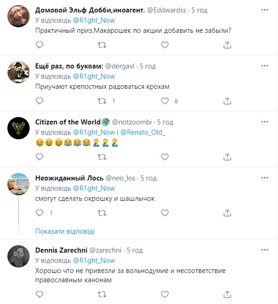
Task: Share the Домовой Эльф Добби tweet
Action: [228, 44]
